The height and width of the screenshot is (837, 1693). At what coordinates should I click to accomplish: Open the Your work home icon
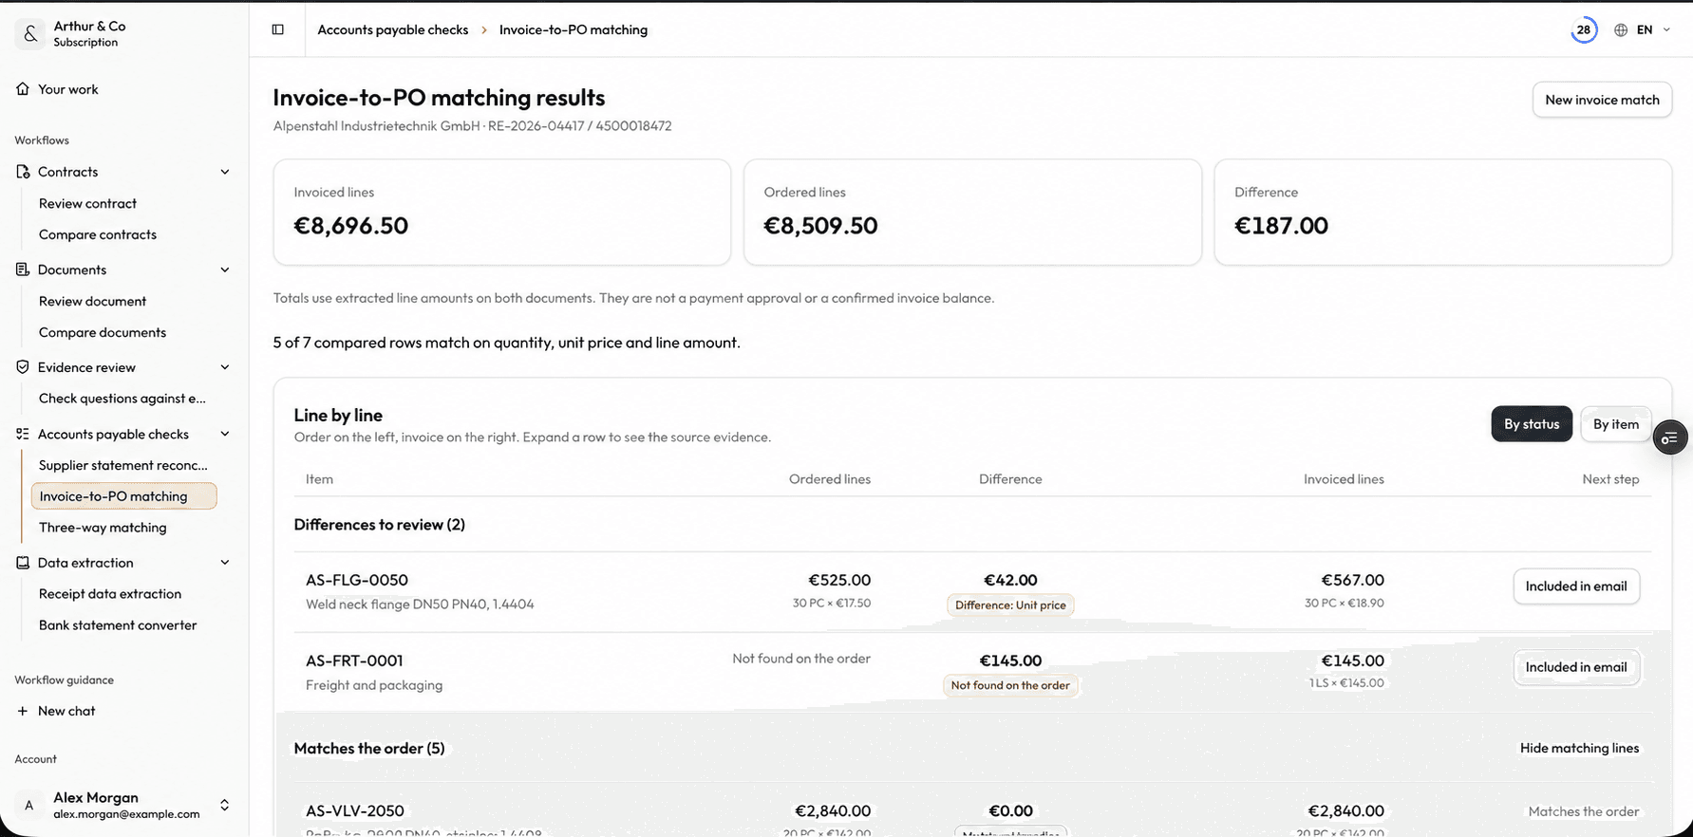[23, 89]
